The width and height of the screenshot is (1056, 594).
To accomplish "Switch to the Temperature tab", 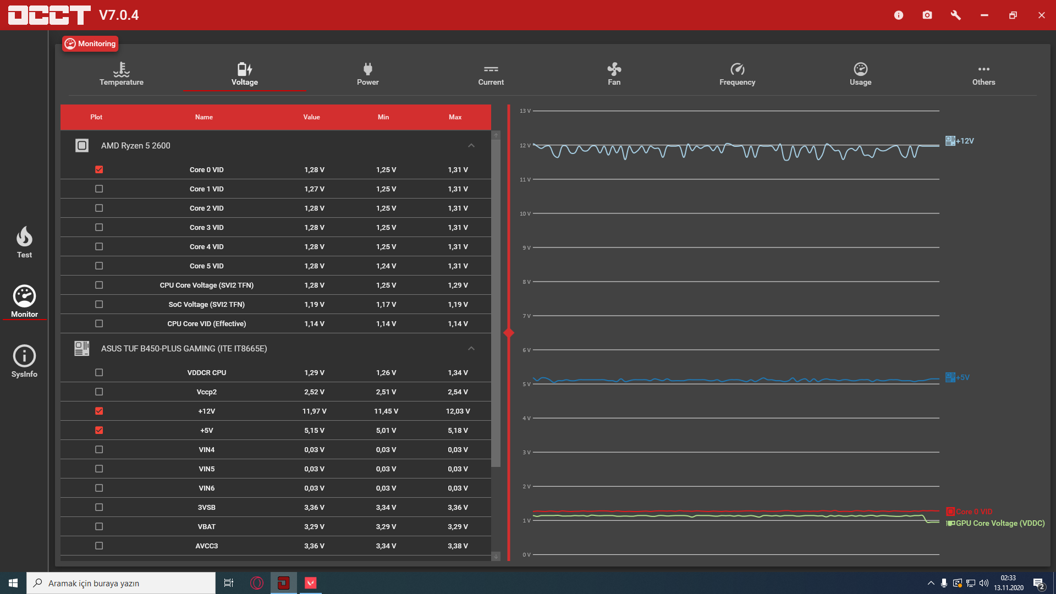I will pyautogui.click(x=122, y=74).
